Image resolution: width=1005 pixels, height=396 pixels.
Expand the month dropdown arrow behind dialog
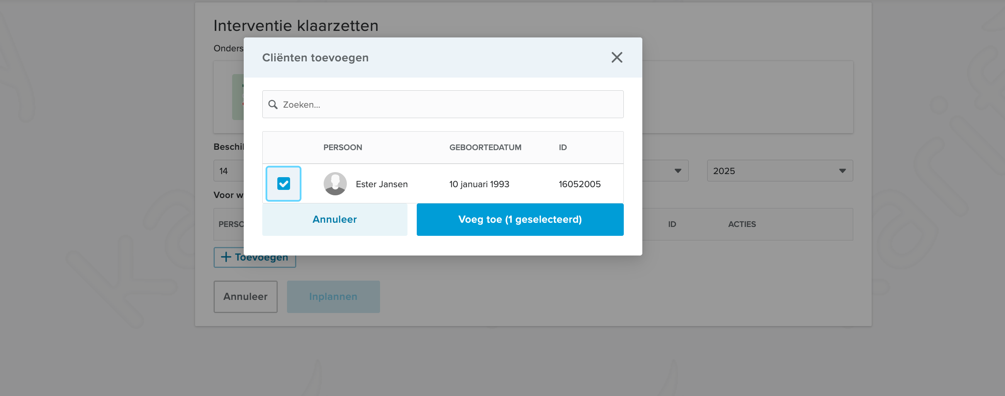coord(678,171)
